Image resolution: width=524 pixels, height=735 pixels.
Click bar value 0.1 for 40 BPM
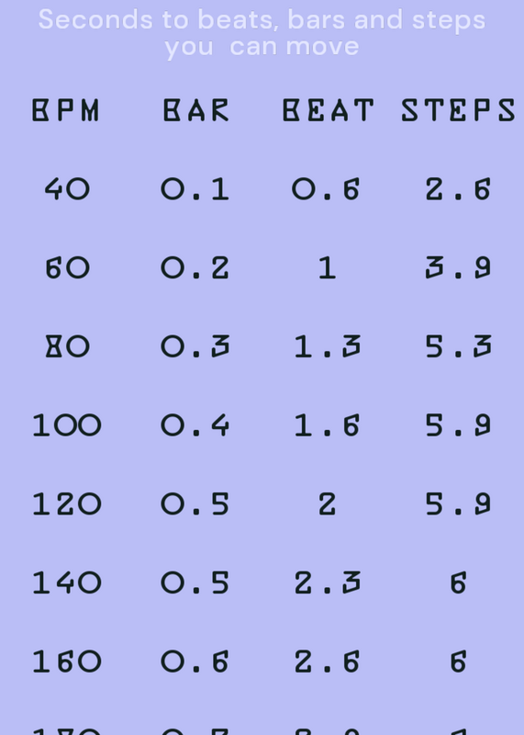195,189
